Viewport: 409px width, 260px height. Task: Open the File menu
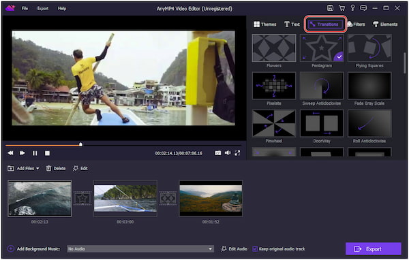click(x=25, y=8)
